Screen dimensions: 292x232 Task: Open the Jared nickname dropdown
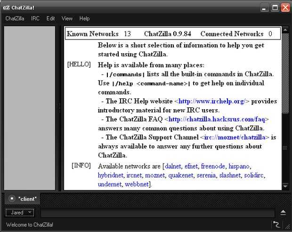tap(20, 212)
